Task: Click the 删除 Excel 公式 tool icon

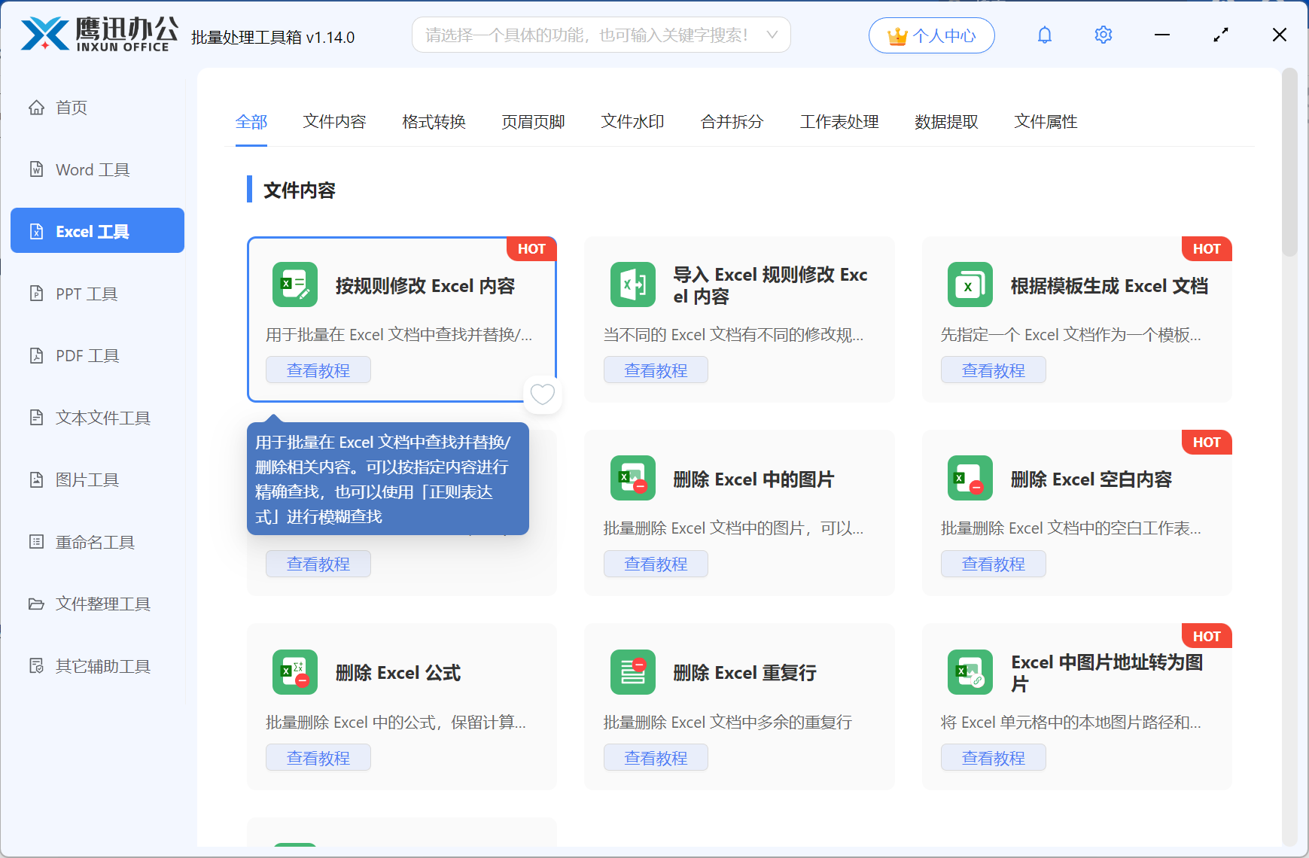Action: [294, 672]
